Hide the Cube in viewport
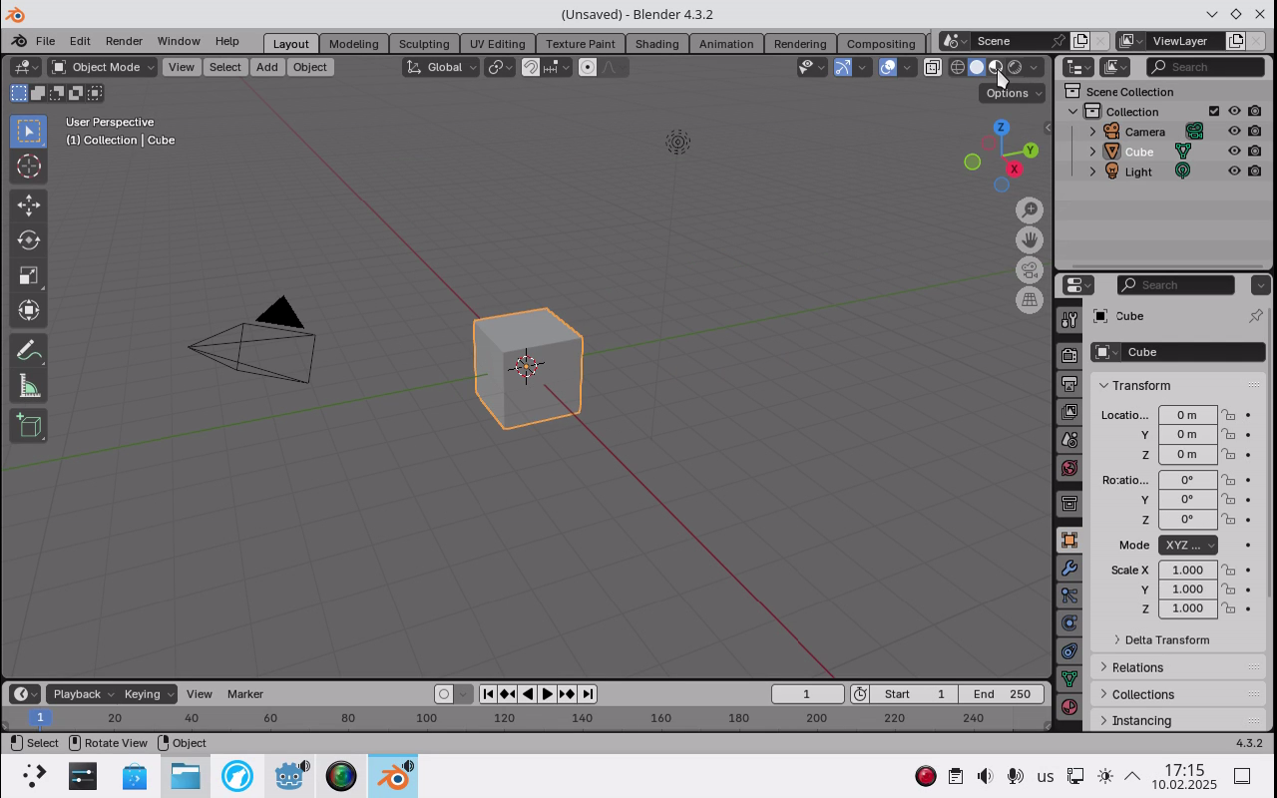This screenshot has height=798, width=1277. click(1234, 152)
